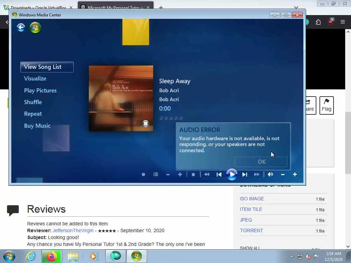This screenshot has width=351, height=263.
Task: Click the Sleep Away song title
Action: 174,81
